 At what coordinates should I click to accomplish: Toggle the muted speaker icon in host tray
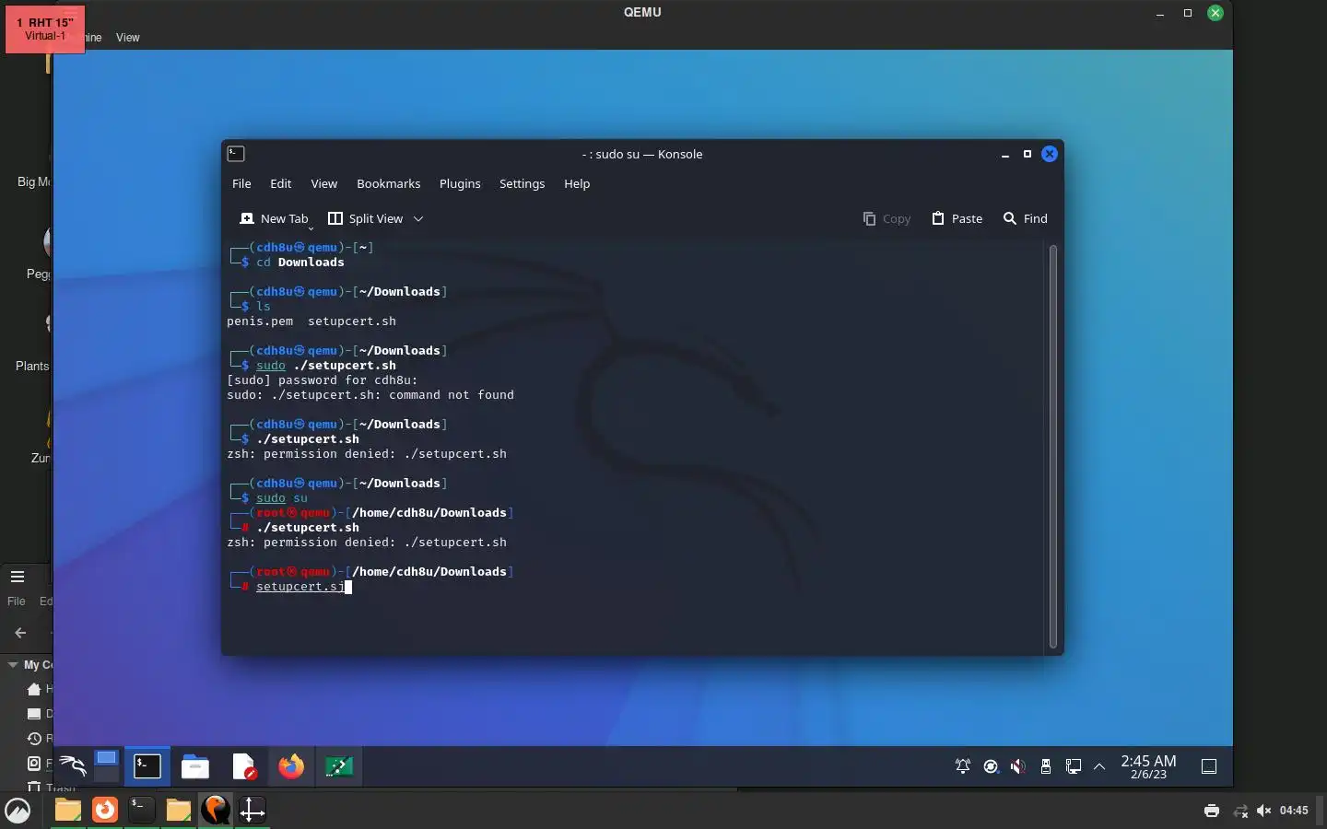[1263, 811]
